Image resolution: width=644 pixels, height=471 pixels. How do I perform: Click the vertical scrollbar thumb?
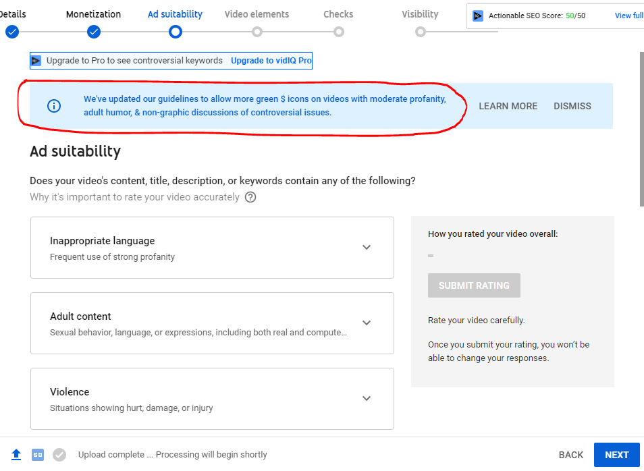pos(641,129)
